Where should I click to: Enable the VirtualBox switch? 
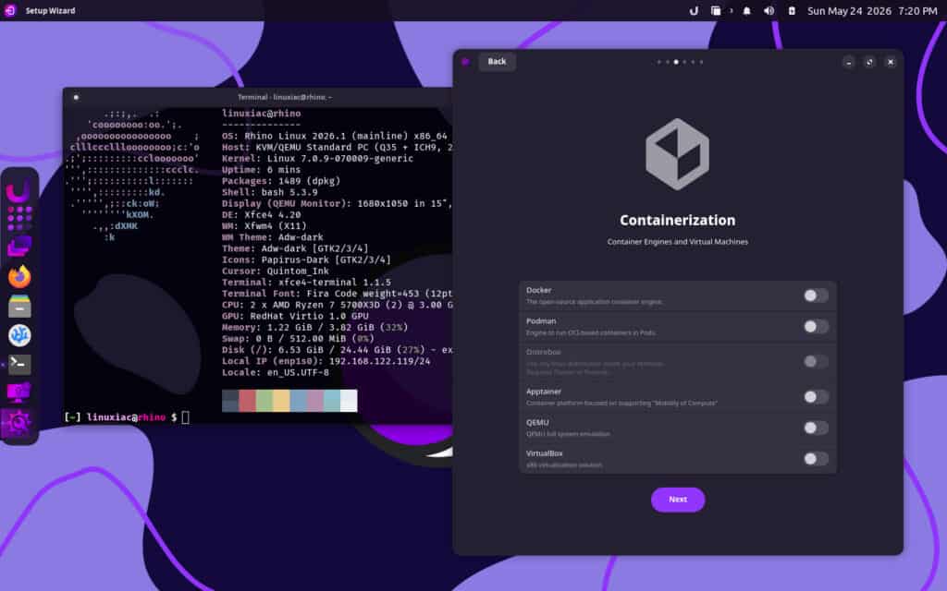pos(816,459)
